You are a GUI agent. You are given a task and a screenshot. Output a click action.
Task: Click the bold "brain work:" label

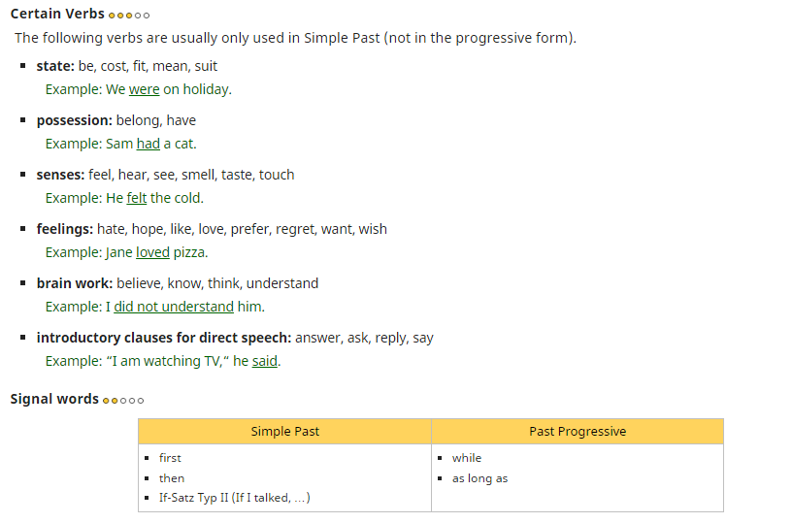coord(75,283)
